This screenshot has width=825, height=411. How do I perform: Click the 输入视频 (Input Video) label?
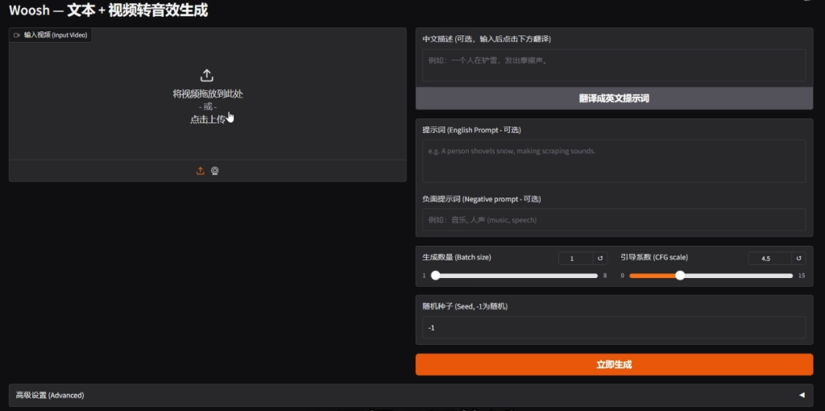[56, 35]
